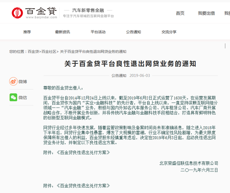Open the 交流分享 tab
Screen dimensions: 230x193
pos(169,32)
